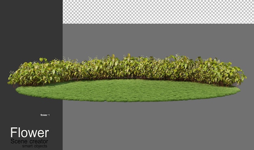Click the gray canvas below the grass disc
Image resolution: width=254 pixels, height=150 pixels.
pyautogui.click(x=158, y=126)
